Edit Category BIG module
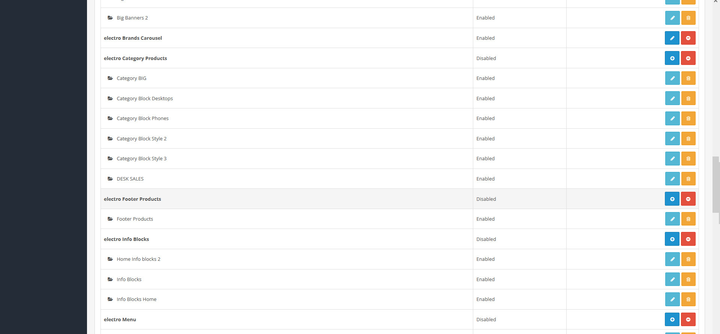 [x=672, y=78]
